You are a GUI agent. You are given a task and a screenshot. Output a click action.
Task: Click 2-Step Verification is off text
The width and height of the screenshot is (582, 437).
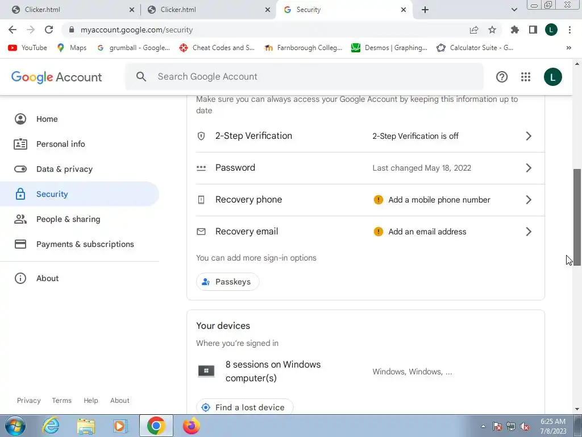click(x=415, y=136)
